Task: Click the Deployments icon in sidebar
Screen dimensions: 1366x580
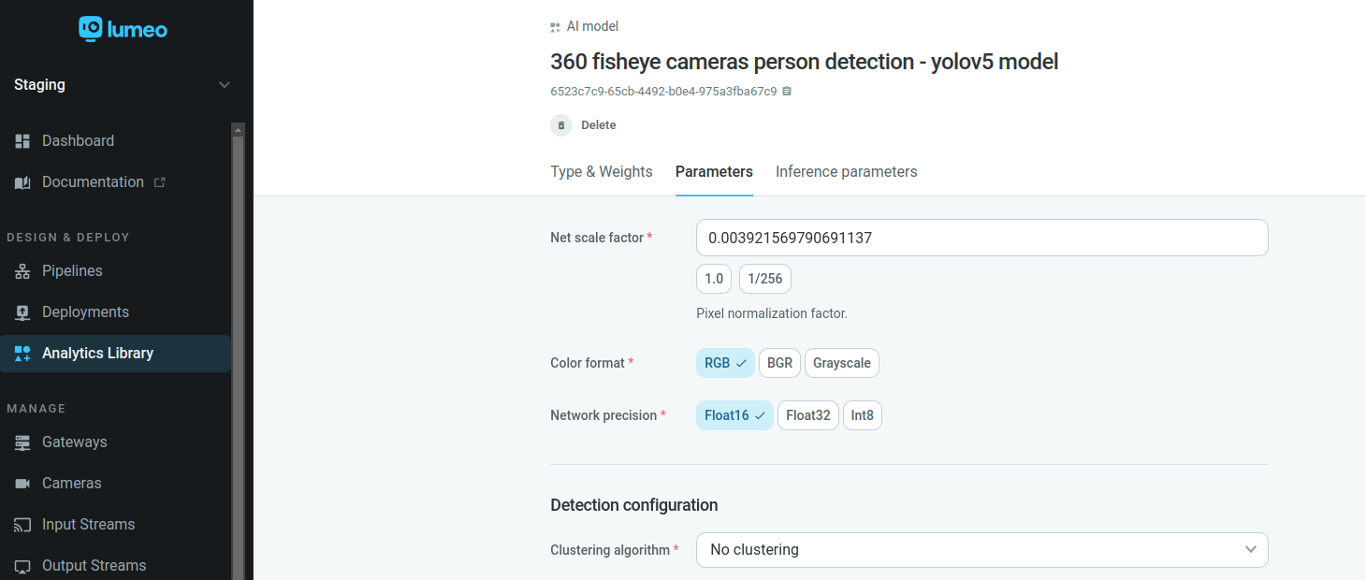Action: [x=23, y=312]
